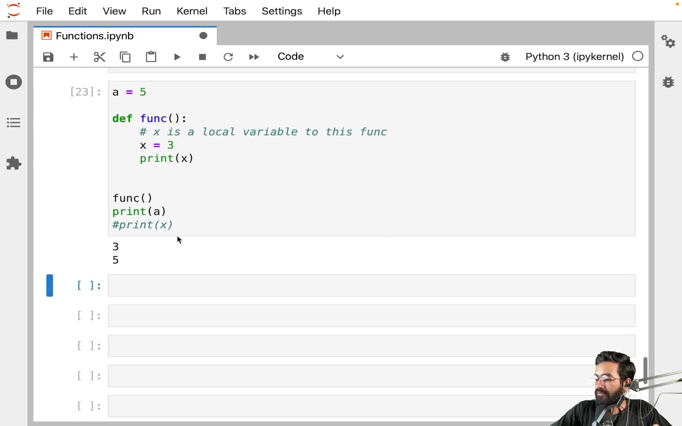Change kernel via Python 3 (ipykernel) selector
The image size is (682, 426).
click(x=574, y=56)
